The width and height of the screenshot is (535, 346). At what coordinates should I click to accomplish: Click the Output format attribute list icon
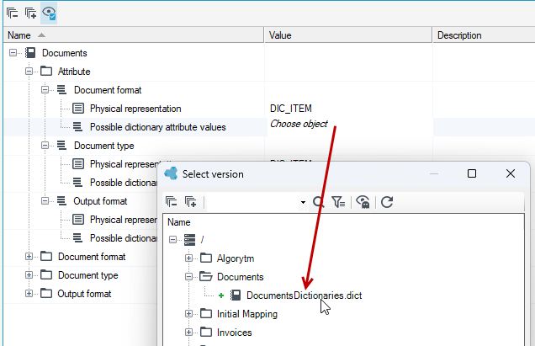point(61,201)
